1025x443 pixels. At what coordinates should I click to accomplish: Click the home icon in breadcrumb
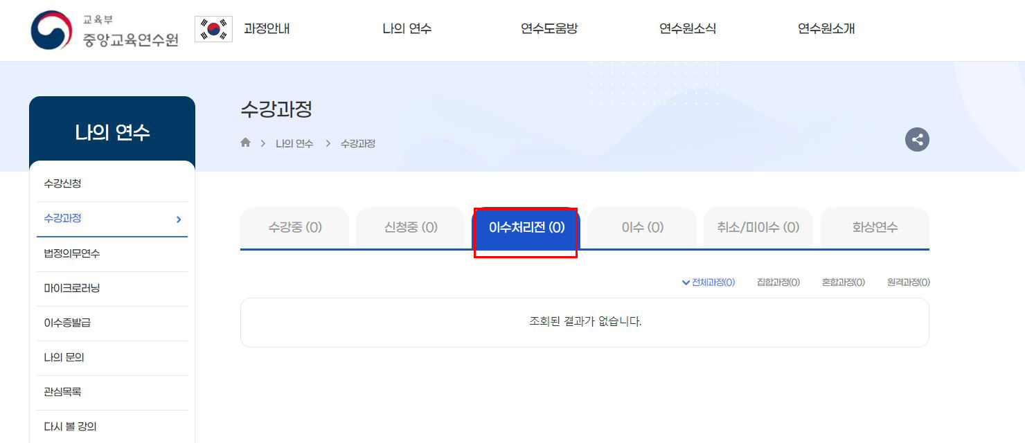tap(245, 143)
